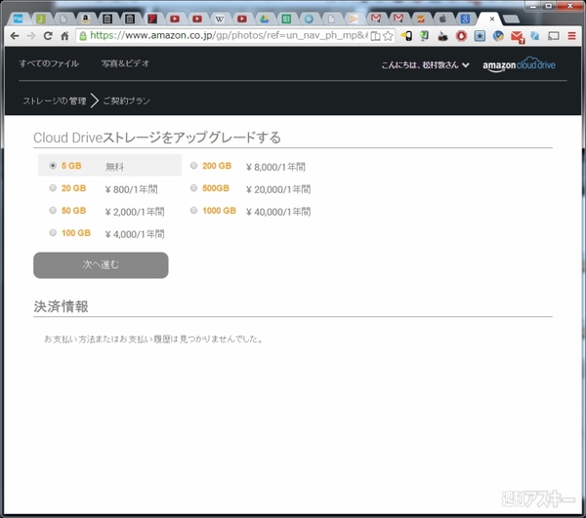Click the Cloud Driveストレージをアップグレードする heading

(x=157, y=138)
